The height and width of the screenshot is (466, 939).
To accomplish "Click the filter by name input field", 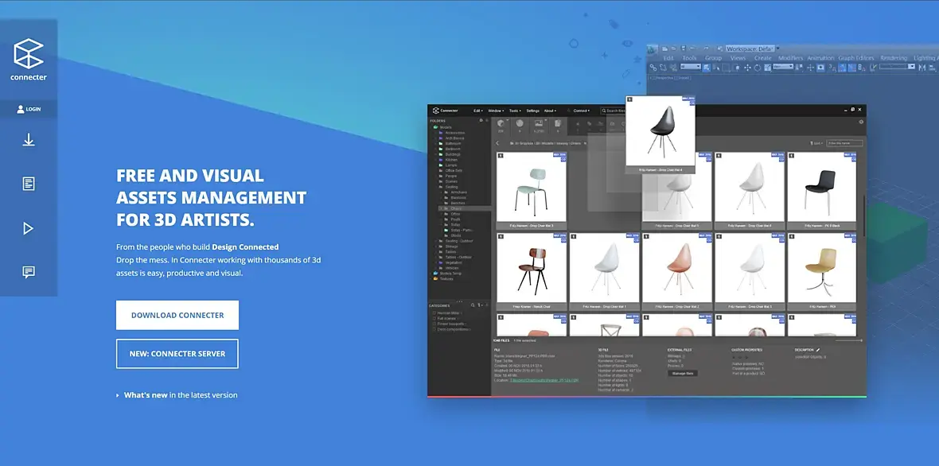I will click(844, 144).
